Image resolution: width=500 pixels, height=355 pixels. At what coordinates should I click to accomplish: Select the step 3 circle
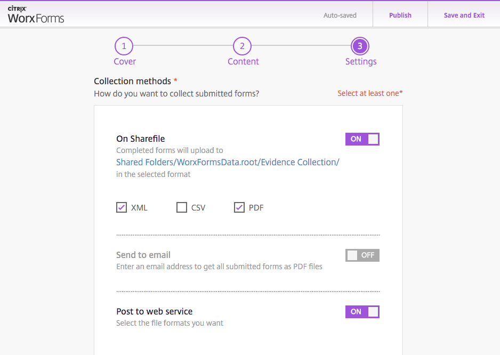point(360,46)
